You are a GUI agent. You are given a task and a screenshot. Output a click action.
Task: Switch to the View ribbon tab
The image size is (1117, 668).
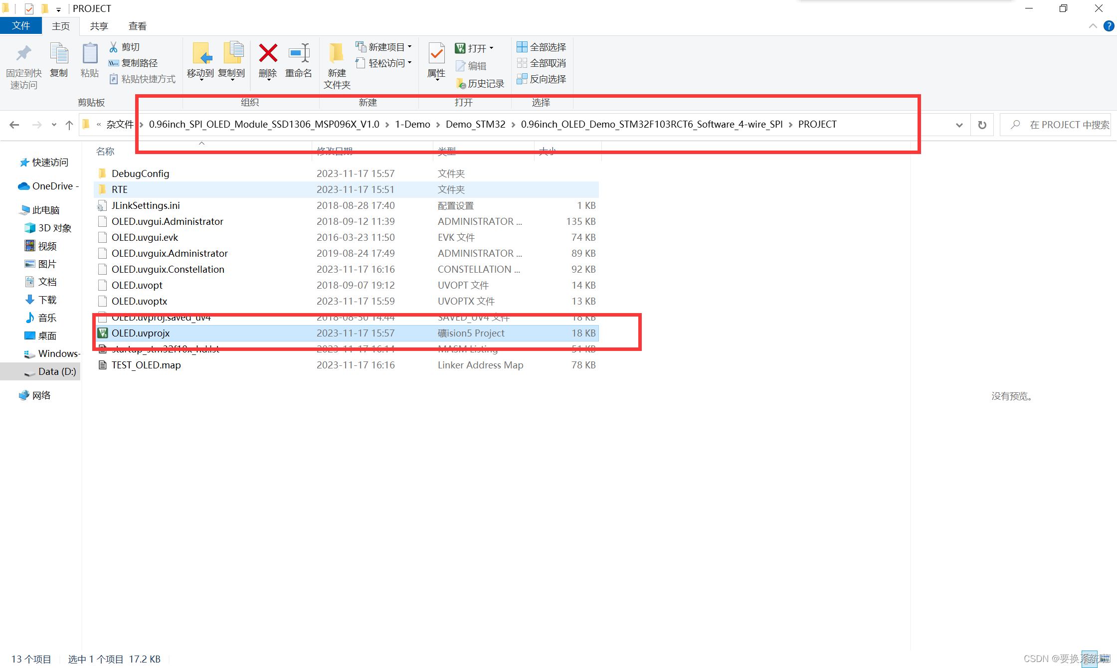137,26
